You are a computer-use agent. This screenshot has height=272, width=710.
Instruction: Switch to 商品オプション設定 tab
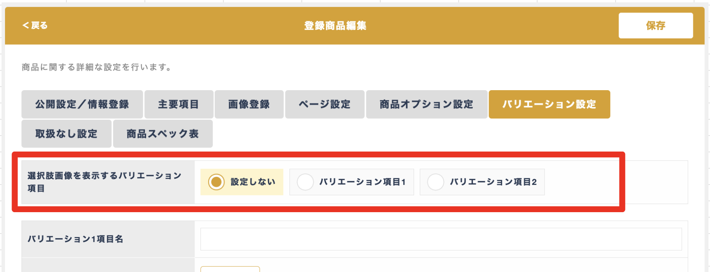click(x=426, y=104)
